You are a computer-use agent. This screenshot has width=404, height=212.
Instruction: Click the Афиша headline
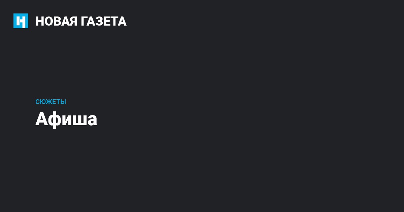pos(66,119)
